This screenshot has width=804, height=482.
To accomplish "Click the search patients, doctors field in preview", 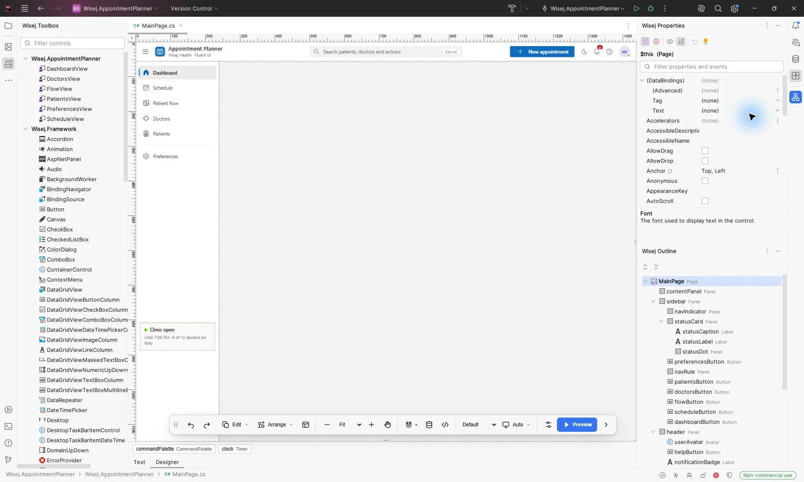I will point(386,52).
